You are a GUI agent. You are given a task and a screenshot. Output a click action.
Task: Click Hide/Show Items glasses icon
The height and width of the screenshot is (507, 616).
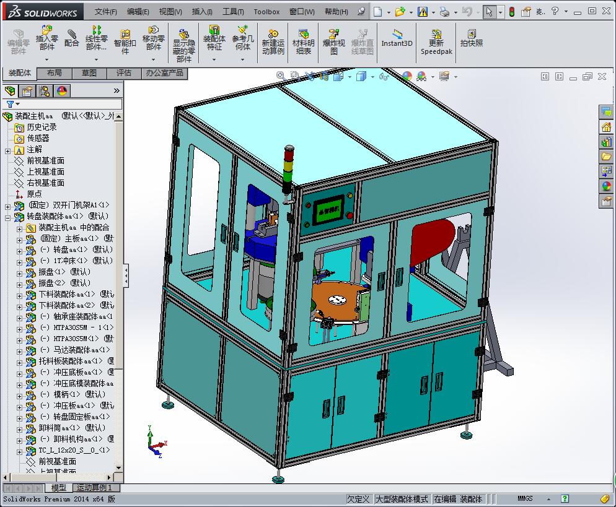[x=384, y=76]
